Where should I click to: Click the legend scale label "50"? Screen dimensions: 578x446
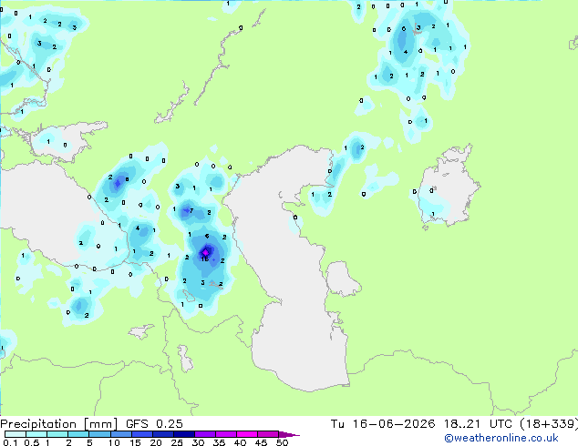coord(282,442)
